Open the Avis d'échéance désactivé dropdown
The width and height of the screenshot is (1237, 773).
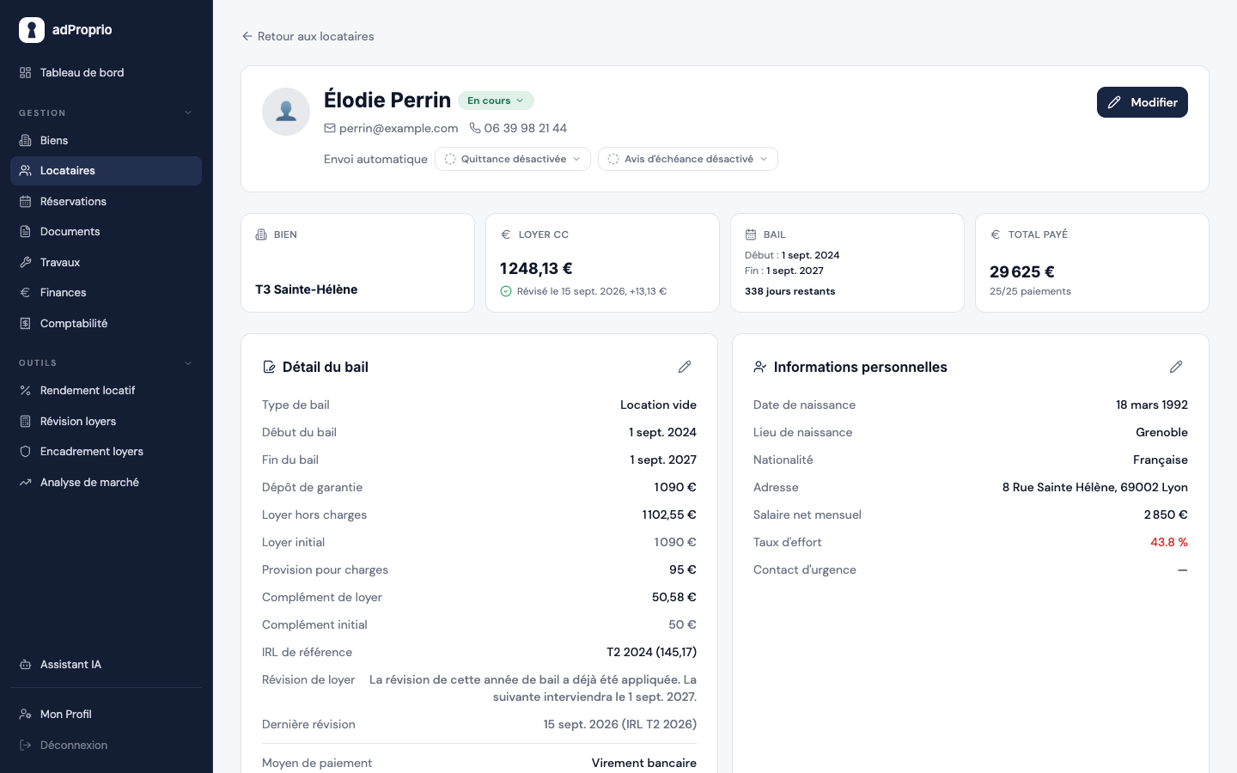pyautogui.click(x=688, y=159)
